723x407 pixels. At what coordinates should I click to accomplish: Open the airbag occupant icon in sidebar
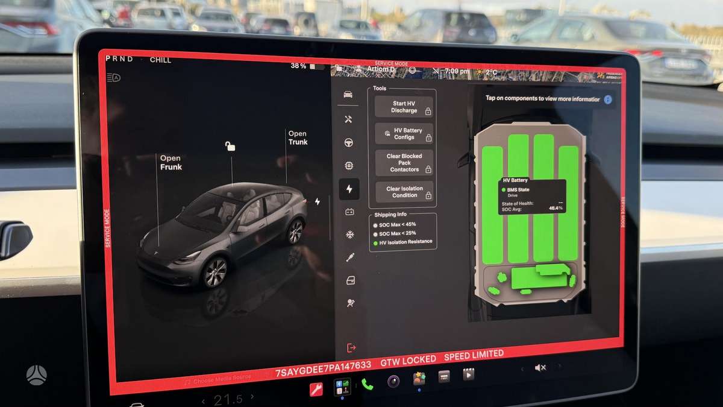[351, 303]
